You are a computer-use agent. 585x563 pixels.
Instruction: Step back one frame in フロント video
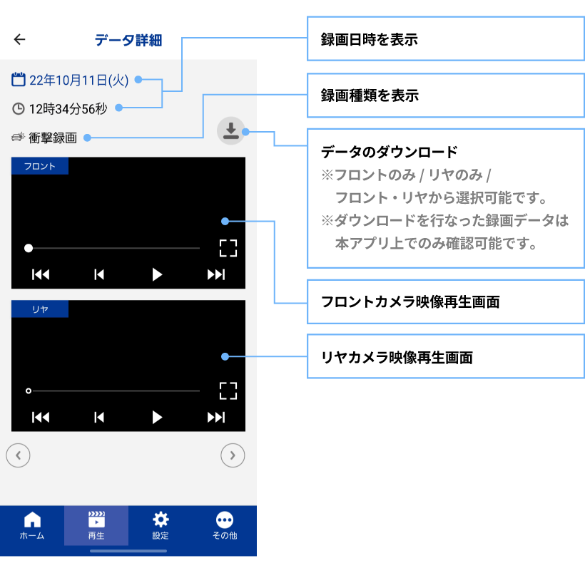[x=99, y=274]
